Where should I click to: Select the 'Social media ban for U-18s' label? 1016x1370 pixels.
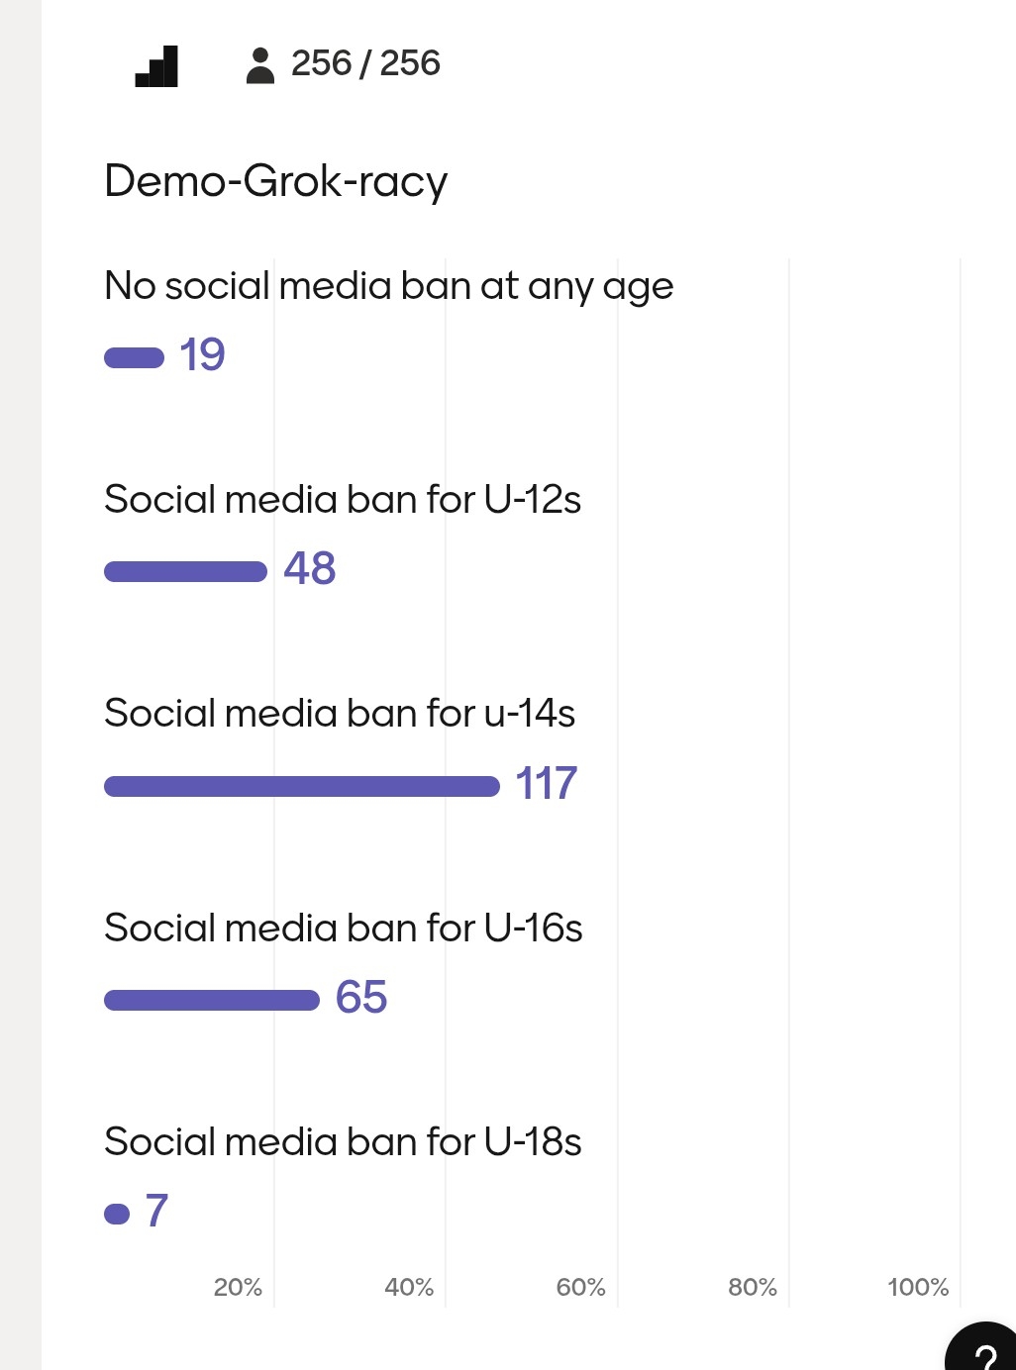coord(342,1142)
